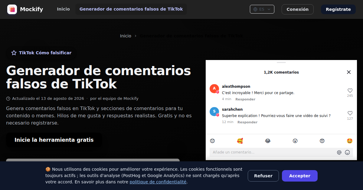
Task: Click Responder under sarahchen's comment
Action: click(247, 122)
